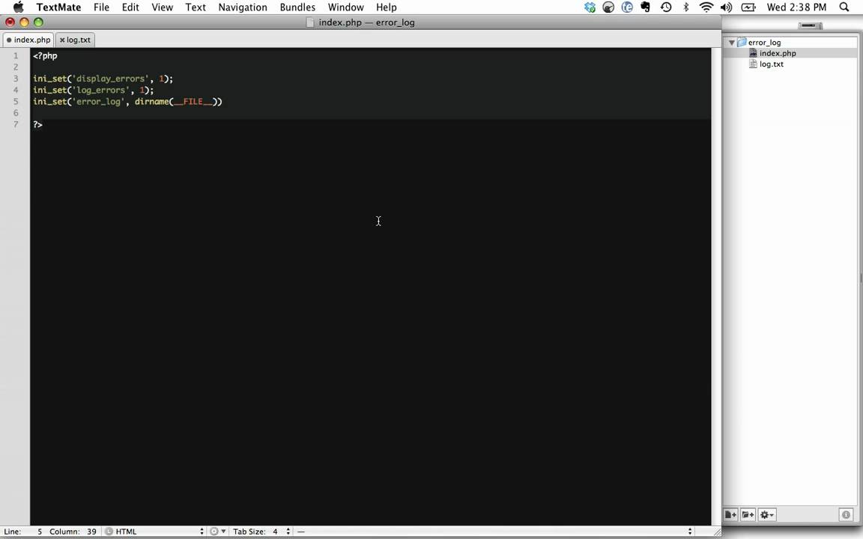Click line number 1 in the gutter
Screen dimensions: 863x539
(x=16, y=55)
